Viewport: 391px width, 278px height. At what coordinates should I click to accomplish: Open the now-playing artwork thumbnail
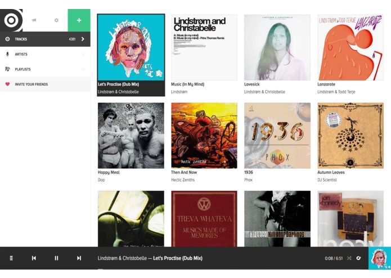click(x=380, y=258)
